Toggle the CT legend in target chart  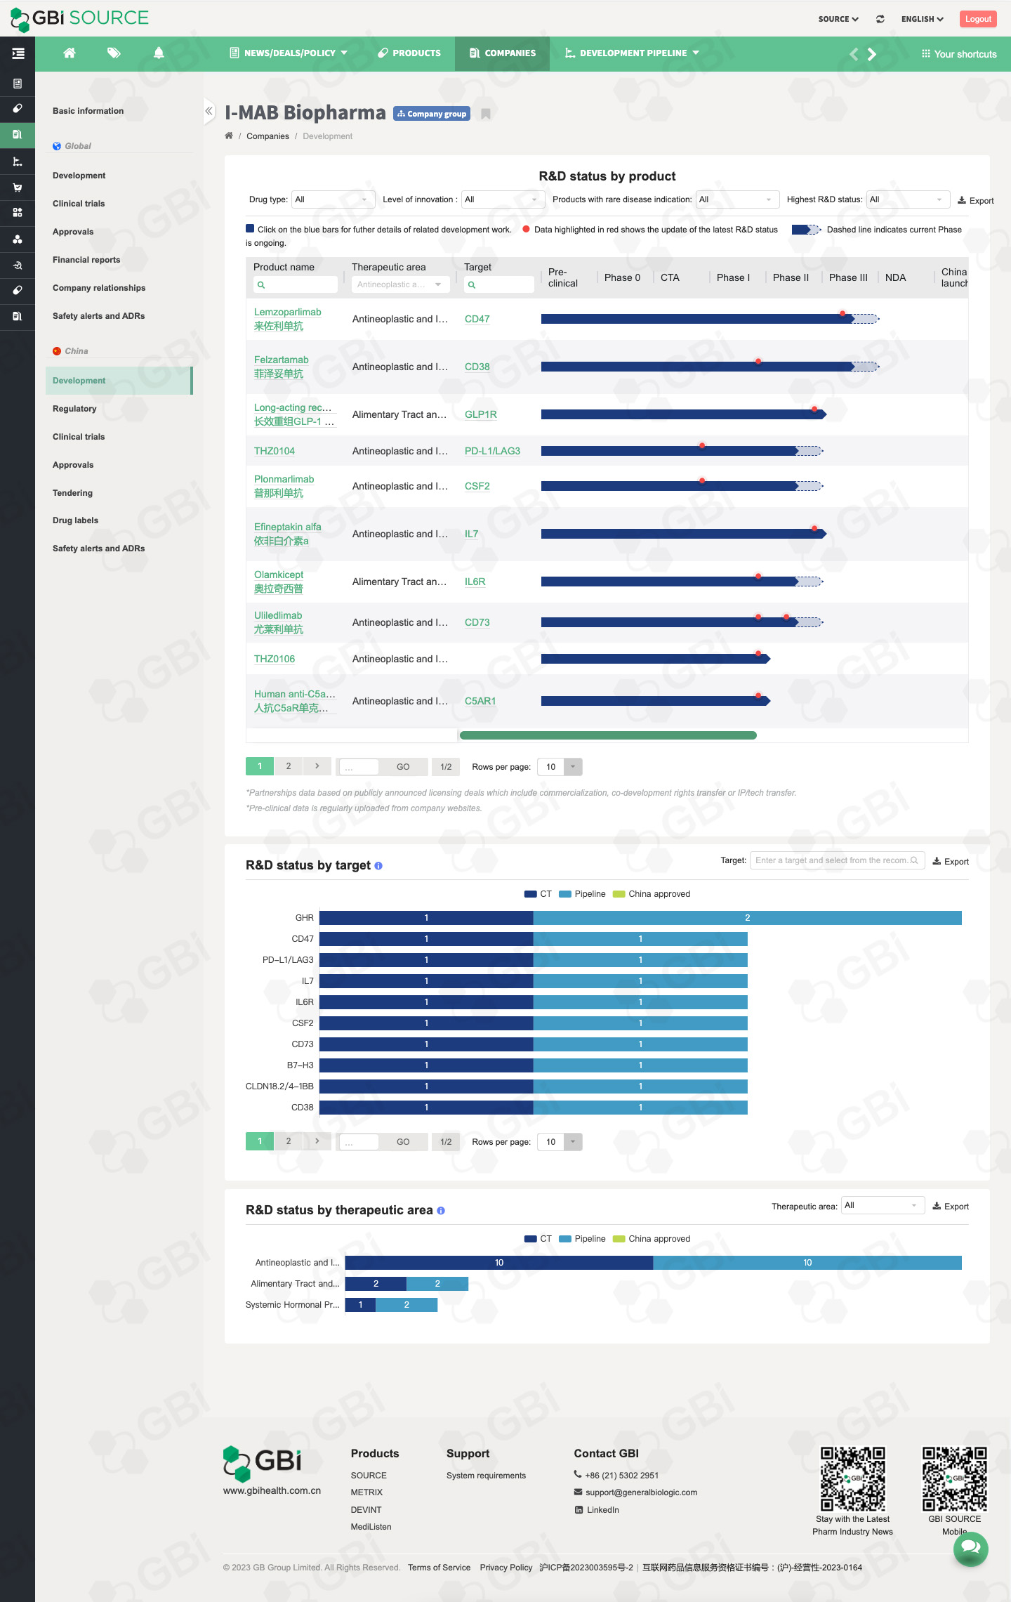pyautogui.click(x=538, y=894)
